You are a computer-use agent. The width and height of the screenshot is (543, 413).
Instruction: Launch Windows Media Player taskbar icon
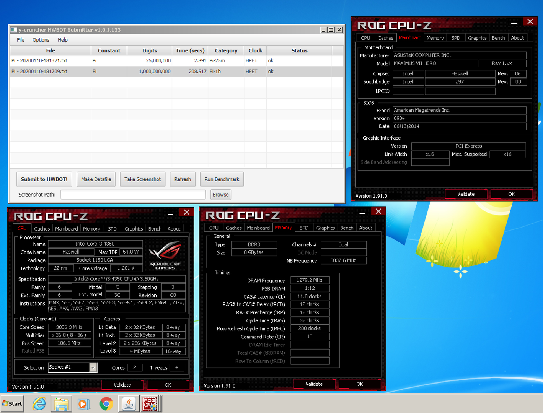pos(83,404)
